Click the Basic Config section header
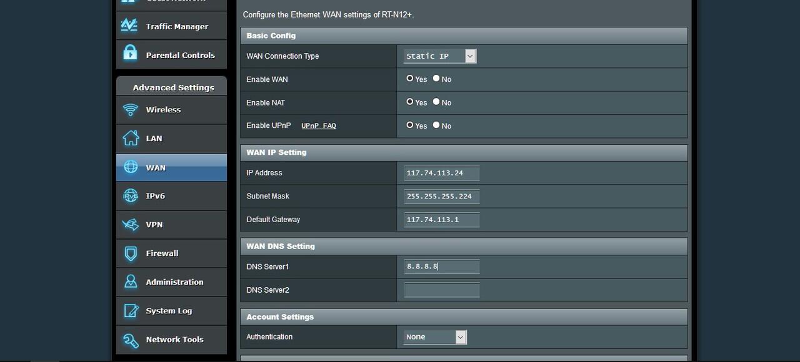Image resolution: width=800 pixels, height=362 pixels. click(x=464, y=36)
